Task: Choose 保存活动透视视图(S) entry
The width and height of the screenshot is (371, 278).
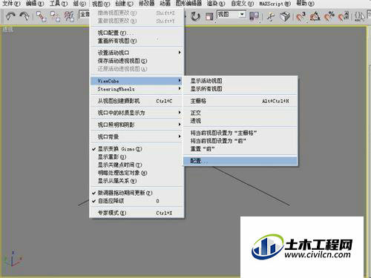Action: [137, 61]
